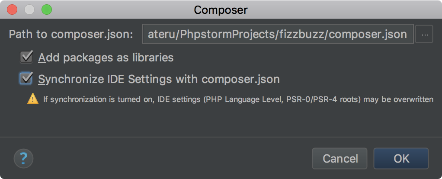Open help with the question mark icon
Screen dimensions: 442x179
coord(23,158)
